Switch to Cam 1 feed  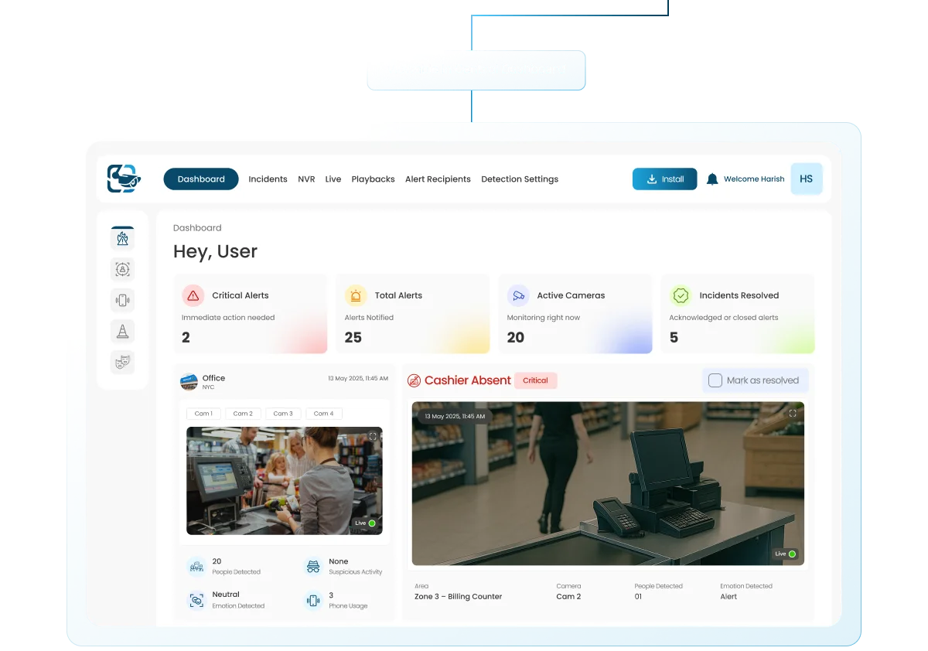tap(203, 414)
